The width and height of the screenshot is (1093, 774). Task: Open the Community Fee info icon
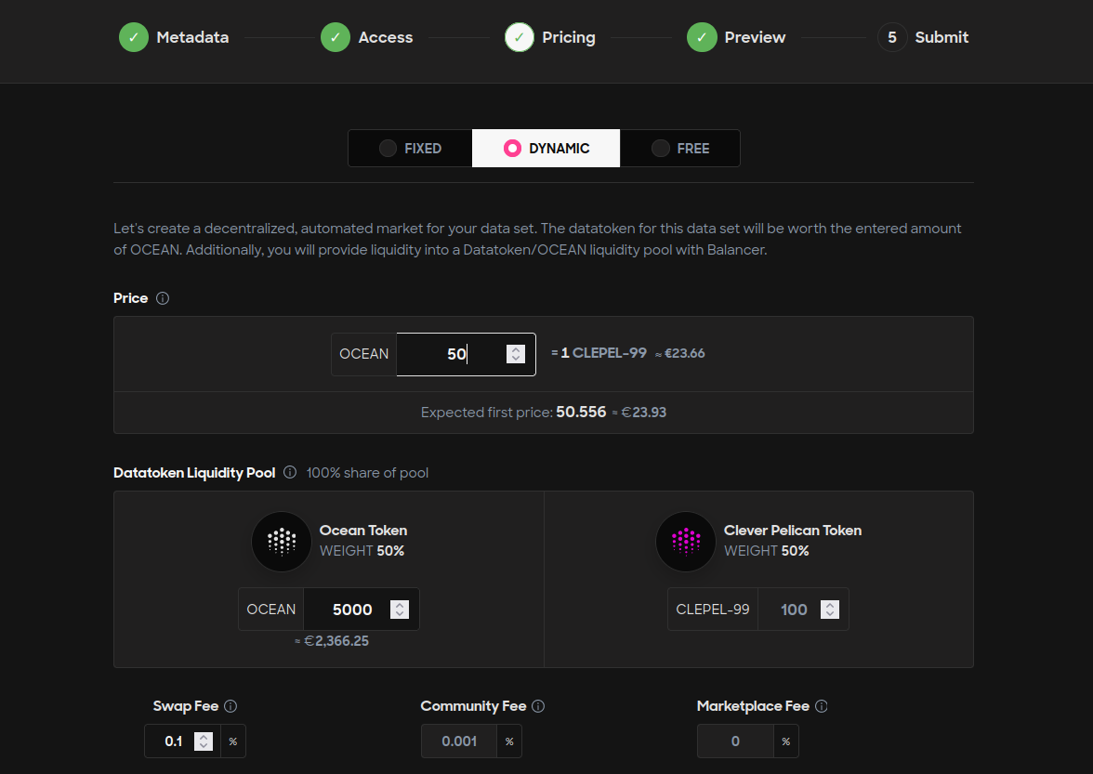[x=538, y=706]
